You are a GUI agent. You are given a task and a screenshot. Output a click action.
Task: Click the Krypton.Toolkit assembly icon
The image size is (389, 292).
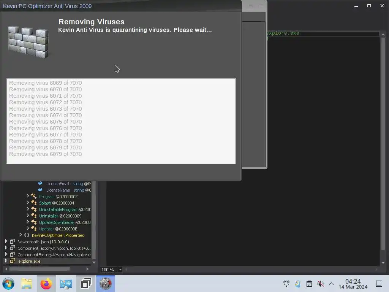point(12,248)
